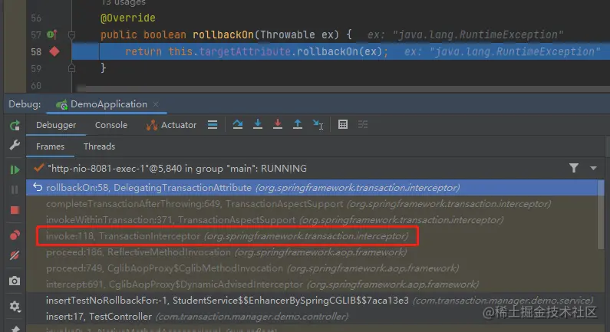Select the Frames tab

[50, 146]
